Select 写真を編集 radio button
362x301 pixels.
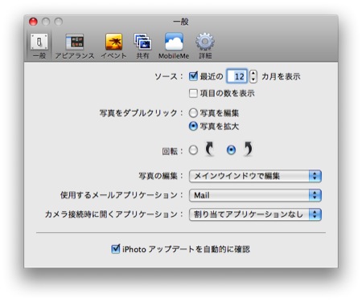193,113
